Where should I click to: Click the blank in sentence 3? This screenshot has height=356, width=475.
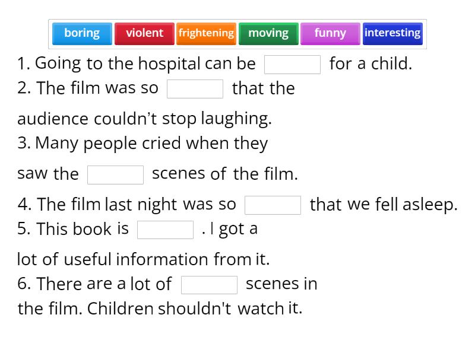(116, 174)
